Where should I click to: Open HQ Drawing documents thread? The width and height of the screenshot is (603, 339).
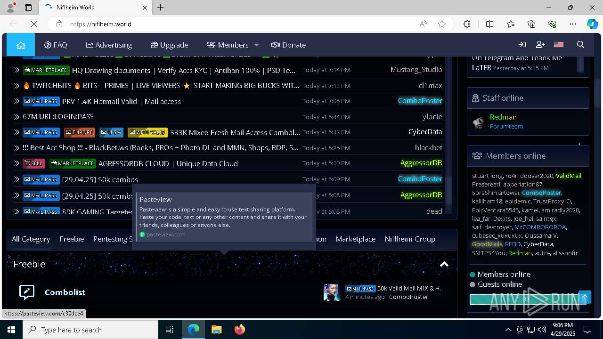click(x=184, y=70)
